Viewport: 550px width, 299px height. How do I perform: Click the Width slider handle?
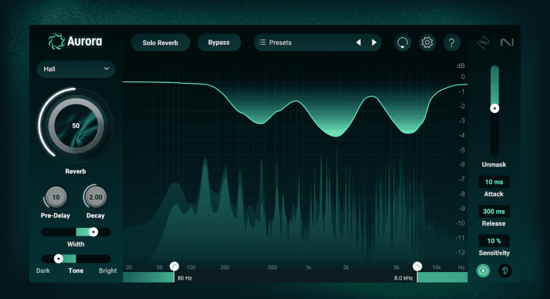tap(93, 232)
